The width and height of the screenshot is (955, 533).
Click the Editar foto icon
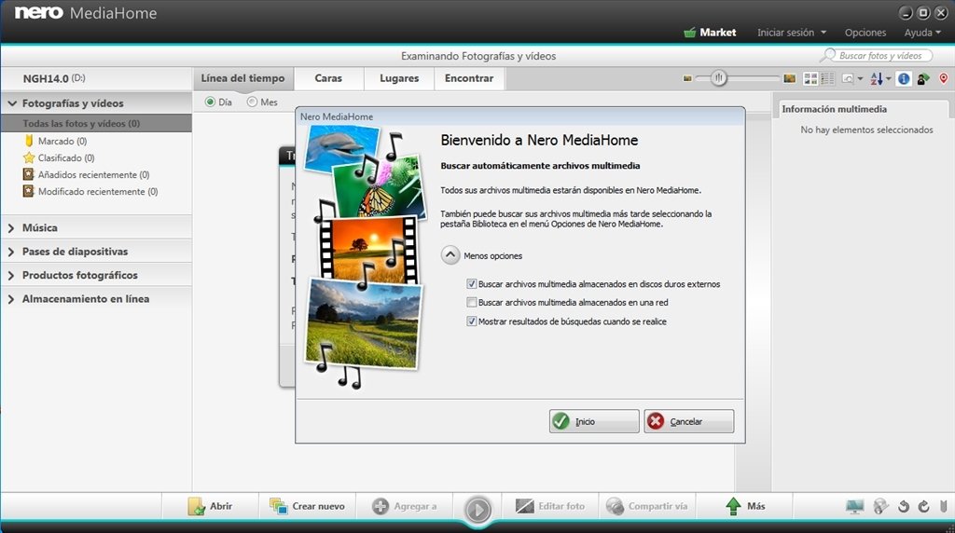pyautogui.click(x=524, y=506)
